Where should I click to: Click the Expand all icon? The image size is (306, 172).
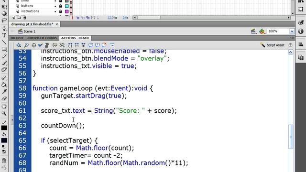tap(83, 45)
